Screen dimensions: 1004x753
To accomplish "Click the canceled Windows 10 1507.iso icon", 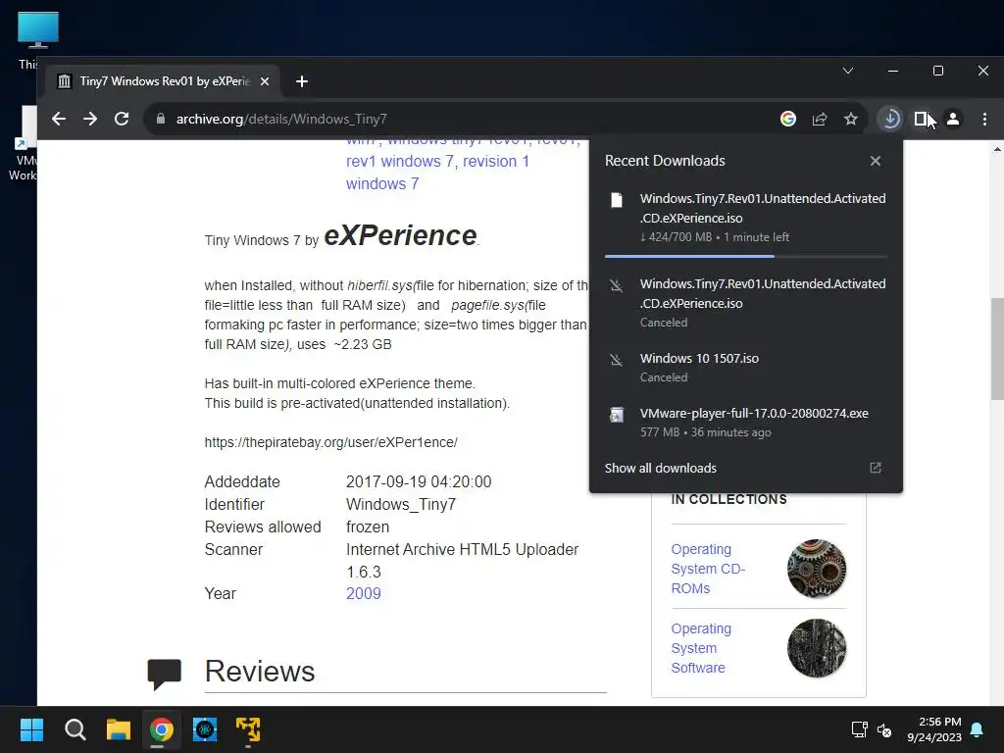I will [x=616, y=359].
